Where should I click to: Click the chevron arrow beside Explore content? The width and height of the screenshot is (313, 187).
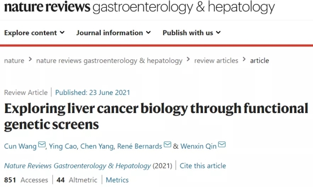[62, 32]
